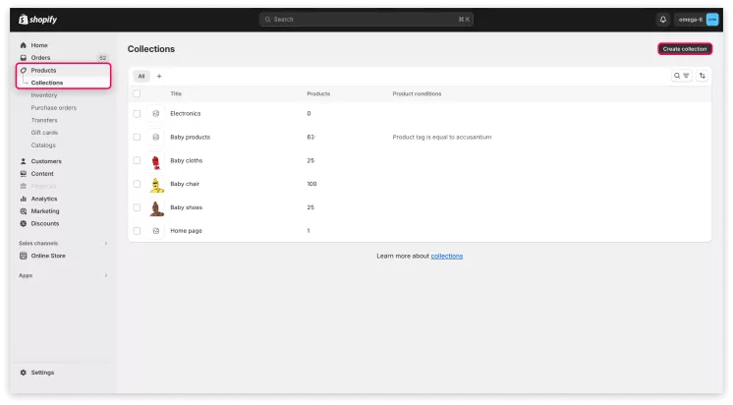733x405 pixels.
Task: Open the omega-8 store account menu
Action: [697, 19]
